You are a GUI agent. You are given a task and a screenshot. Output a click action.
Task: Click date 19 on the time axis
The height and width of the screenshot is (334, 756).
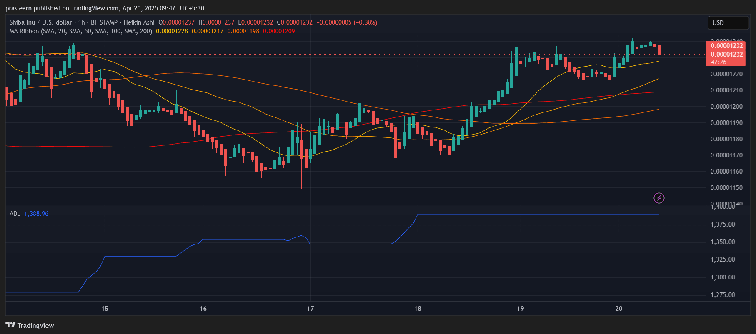(x=521, y=309)
